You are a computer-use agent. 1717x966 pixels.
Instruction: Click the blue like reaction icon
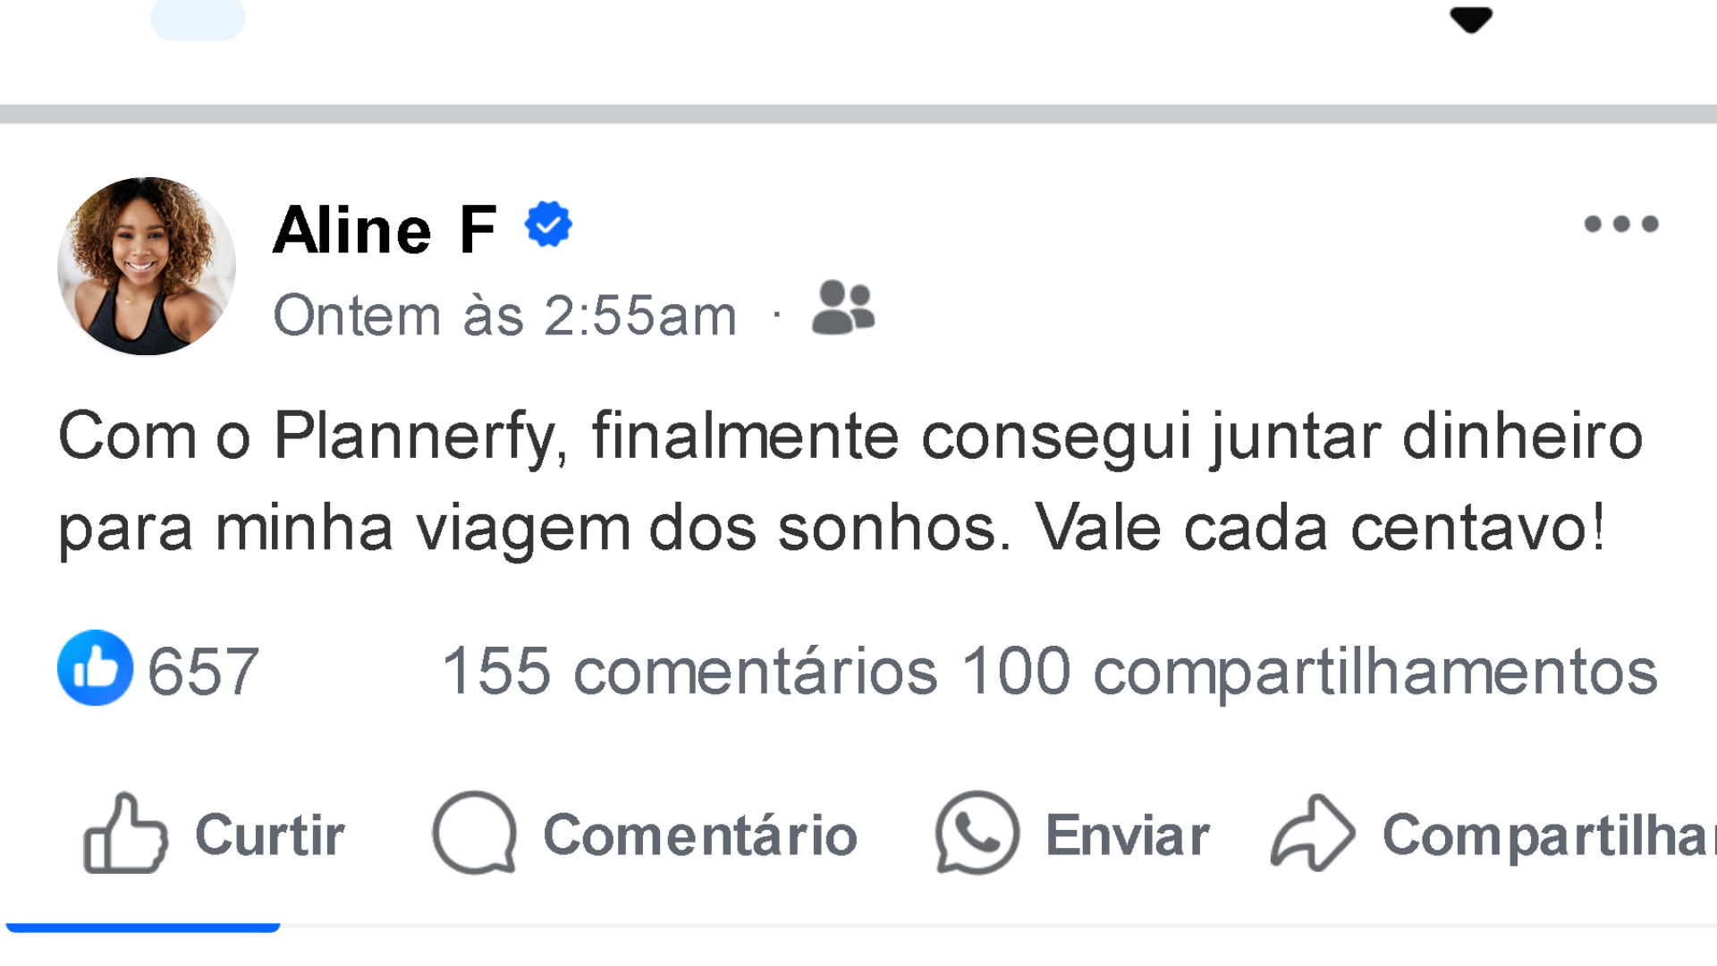coord(95,668)
